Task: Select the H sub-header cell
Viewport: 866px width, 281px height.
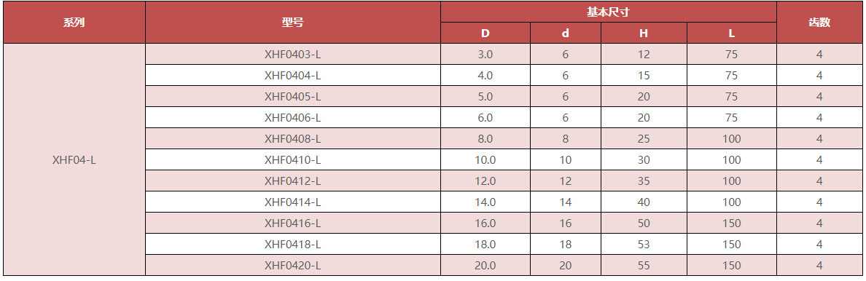Action: [644, 33]
